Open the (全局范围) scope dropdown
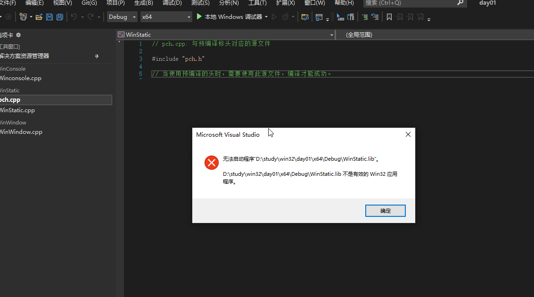534x297 pixels. point(435,35)
